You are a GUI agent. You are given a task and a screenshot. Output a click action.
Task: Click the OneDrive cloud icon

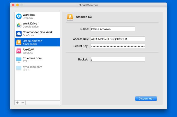point(19,34)
